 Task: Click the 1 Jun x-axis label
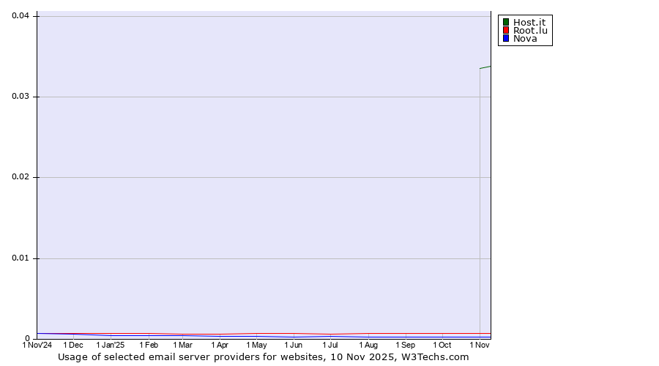point(294,345)
